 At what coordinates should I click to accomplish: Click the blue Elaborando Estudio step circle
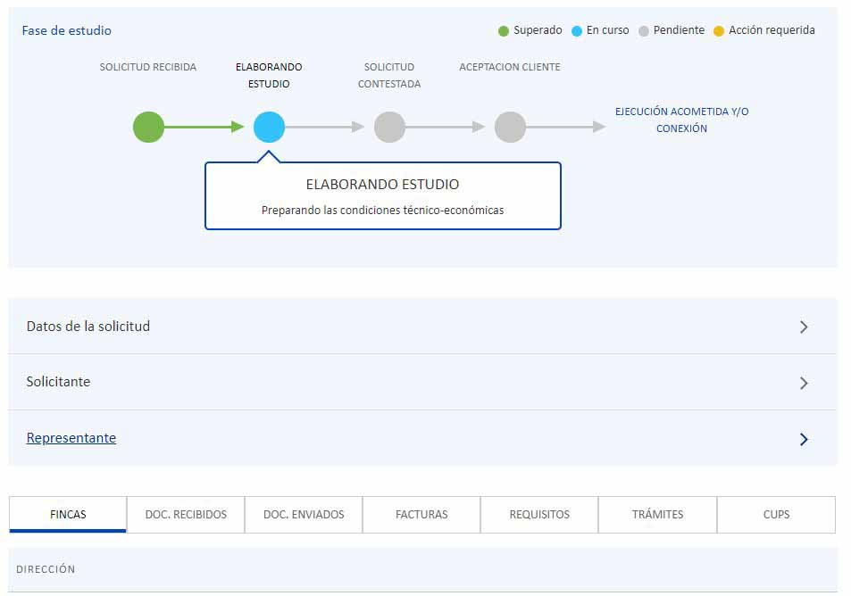point(269,127)
